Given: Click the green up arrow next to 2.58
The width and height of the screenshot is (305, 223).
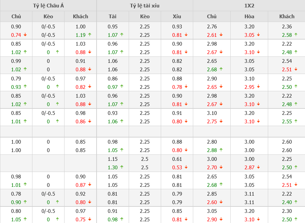Looking at the screenshot, I should (x=296, y=34).
